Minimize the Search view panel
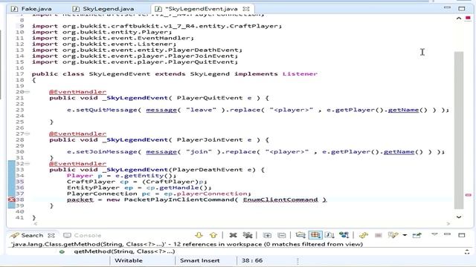This screenshot has width=476, height=267. pos(448,234)
